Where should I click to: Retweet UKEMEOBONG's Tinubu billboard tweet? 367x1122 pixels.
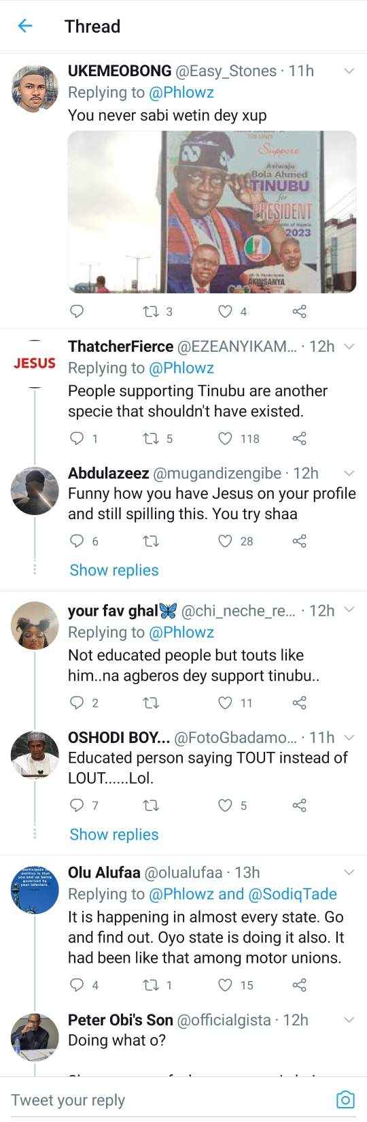(151, 311)
